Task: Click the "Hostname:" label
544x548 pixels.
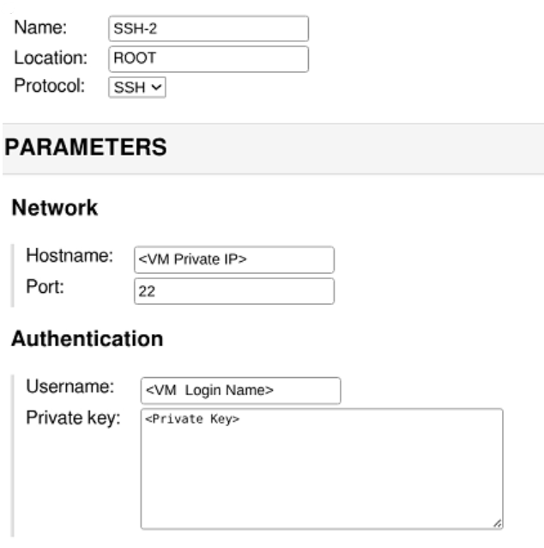Action: pyautogui.click(x=70, y=256)
